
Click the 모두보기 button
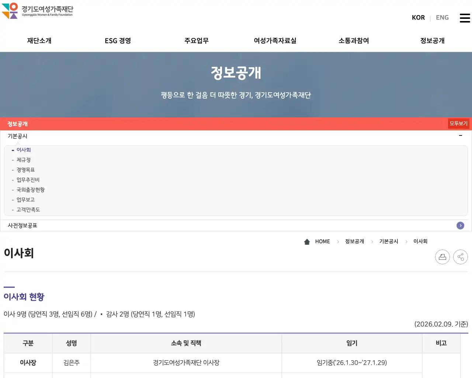[x=458, y=124]
